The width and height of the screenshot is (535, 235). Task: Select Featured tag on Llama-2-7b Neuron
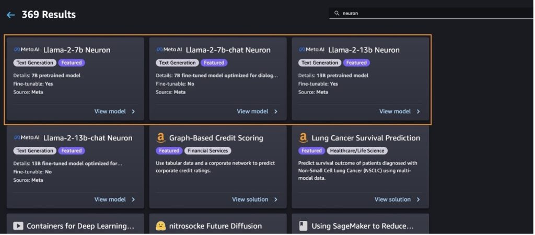point(71,63)
